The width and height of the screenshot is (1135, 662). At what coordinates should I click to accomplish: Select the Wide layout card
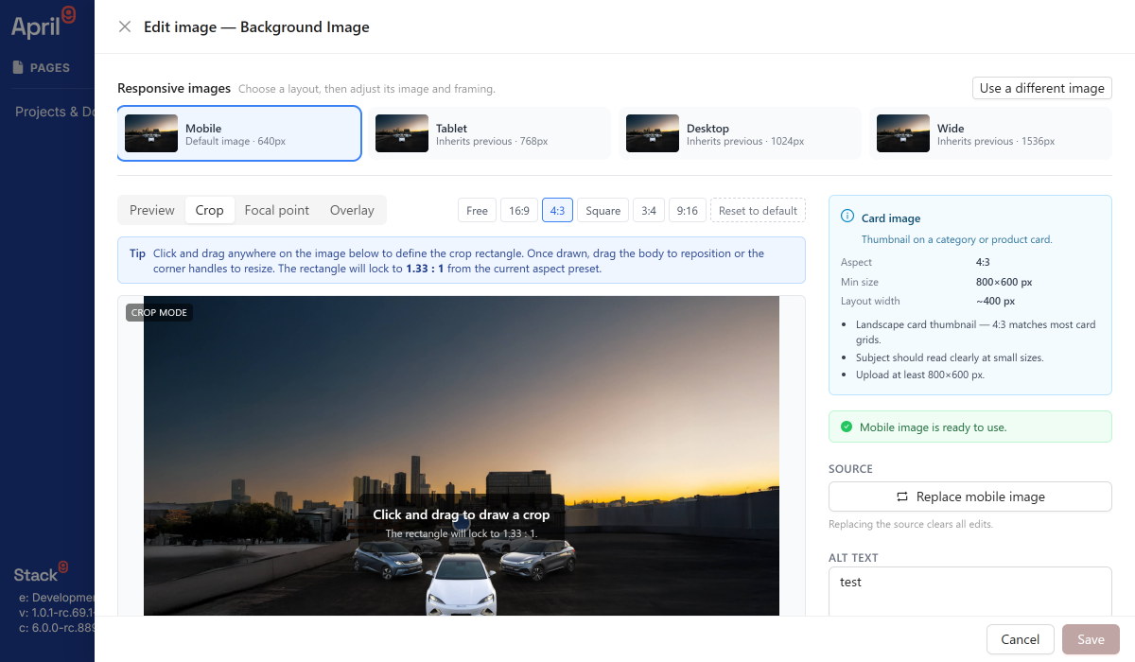990,133
